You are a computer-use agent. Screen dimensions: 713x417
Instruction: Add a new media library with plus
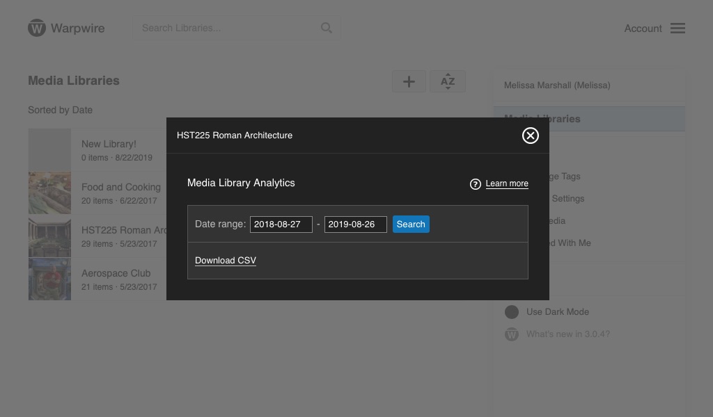[x=409, y=82]
